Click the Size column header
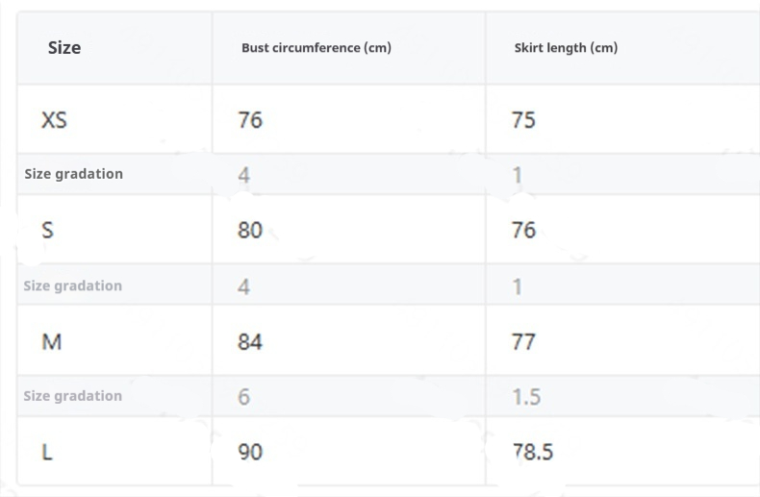Viewport: 760px width, 497px height. click(x=64, y=48)
